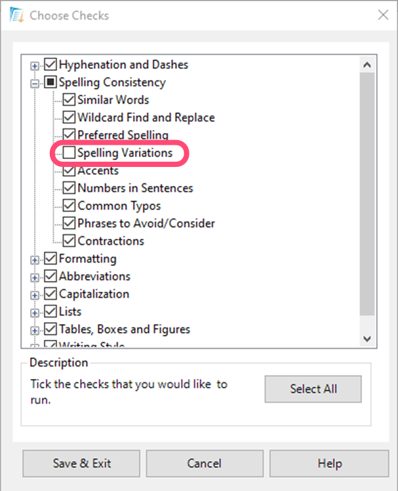The image size is (398, 491).
Task: Select Phrases to Avoid/Consider item
Action: 146,224
